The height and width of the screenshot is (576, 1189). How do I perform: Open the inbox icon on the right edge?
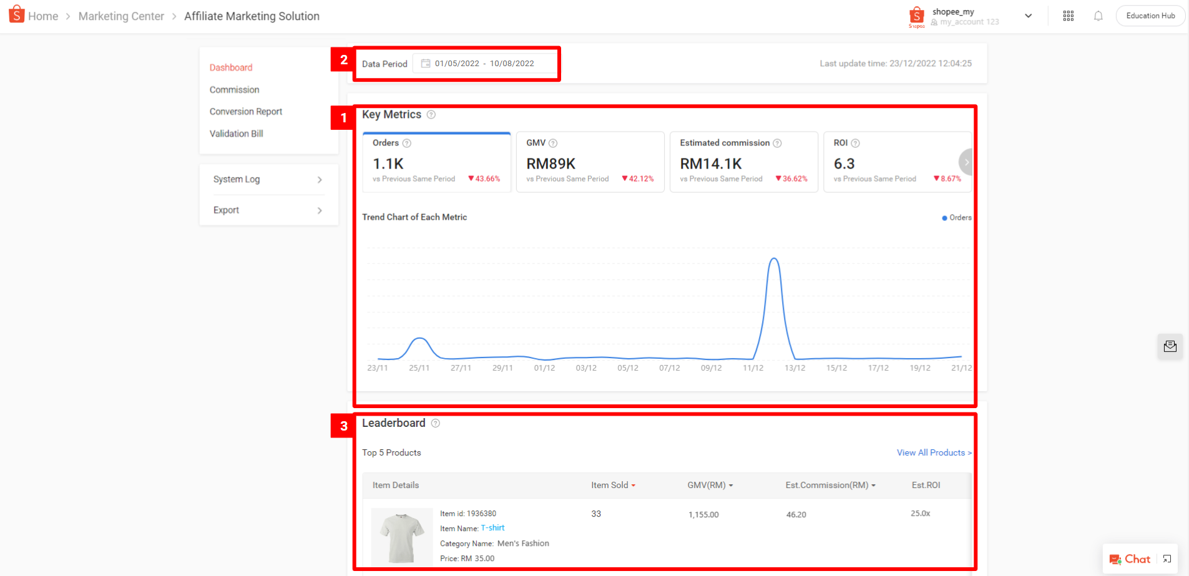1170,346
